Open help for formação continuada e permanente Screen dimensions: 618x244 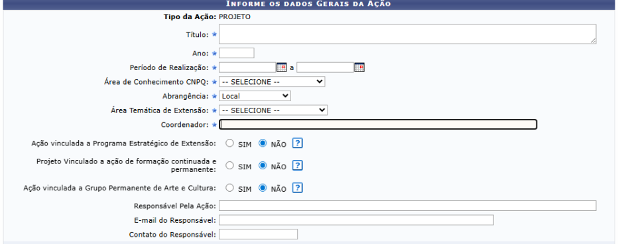297,166
